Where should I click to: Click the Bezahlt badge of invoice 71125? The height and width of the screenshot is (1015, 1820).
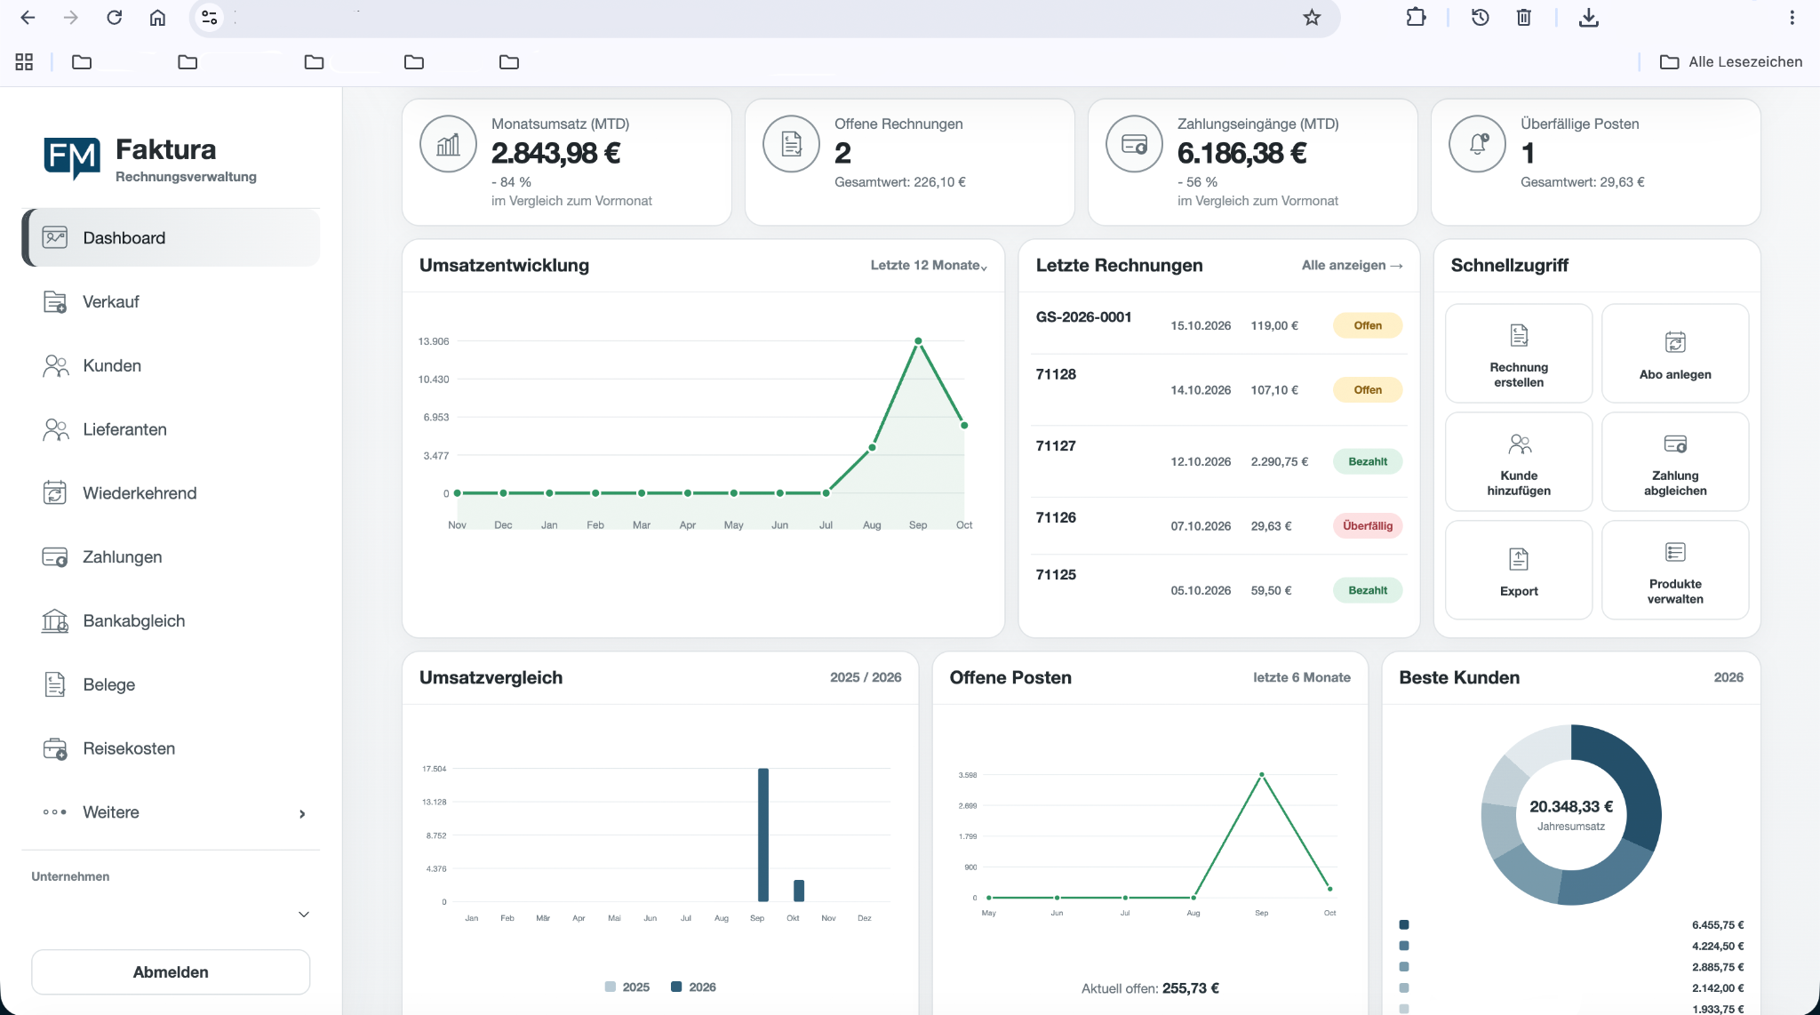tap(1368, 590)
